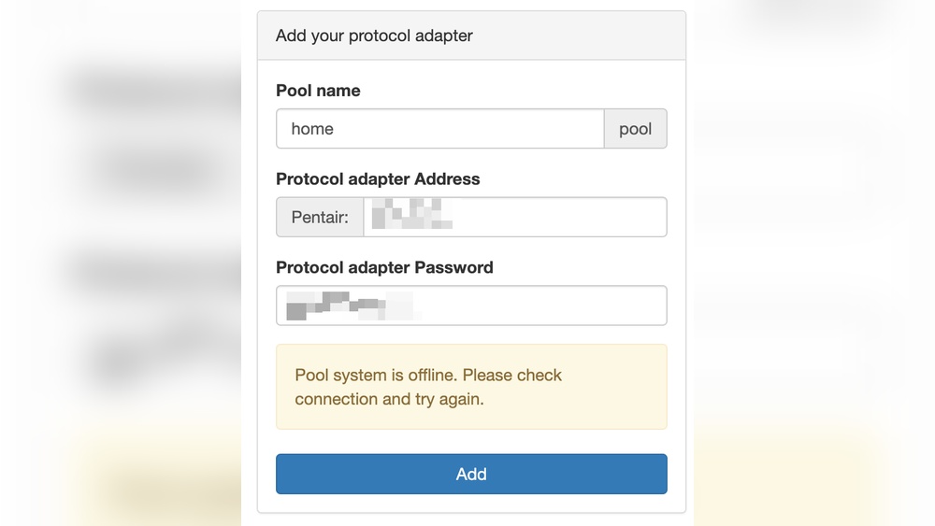Click the blurred password value

coord(349,306)
